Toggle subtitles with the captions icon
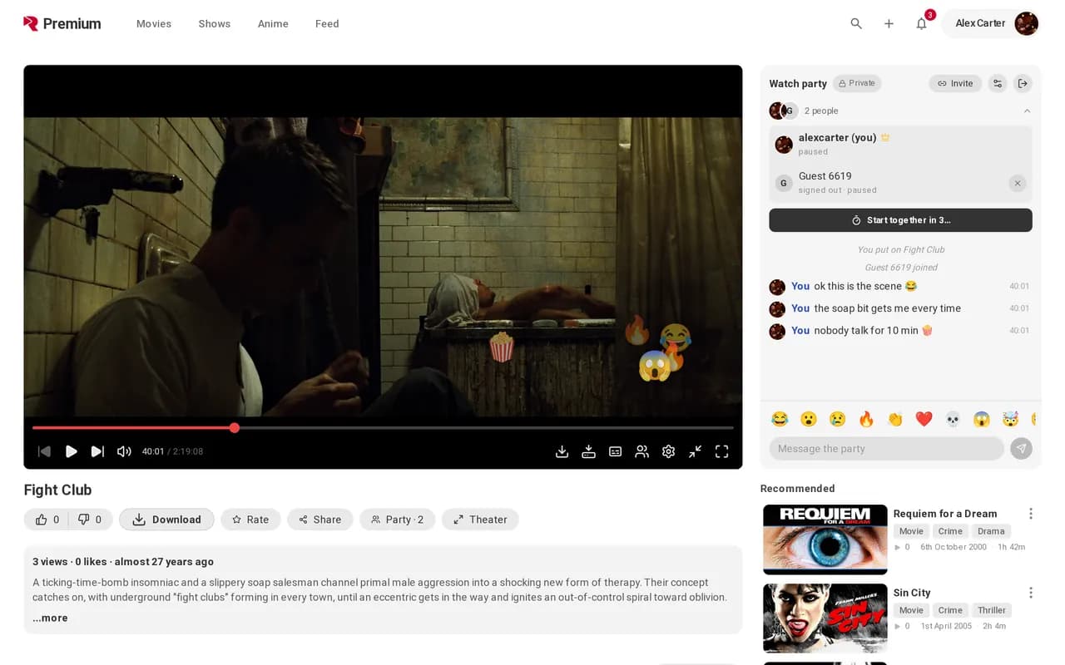The height and width of the screenshot is (665, 1065). point(615,451)
